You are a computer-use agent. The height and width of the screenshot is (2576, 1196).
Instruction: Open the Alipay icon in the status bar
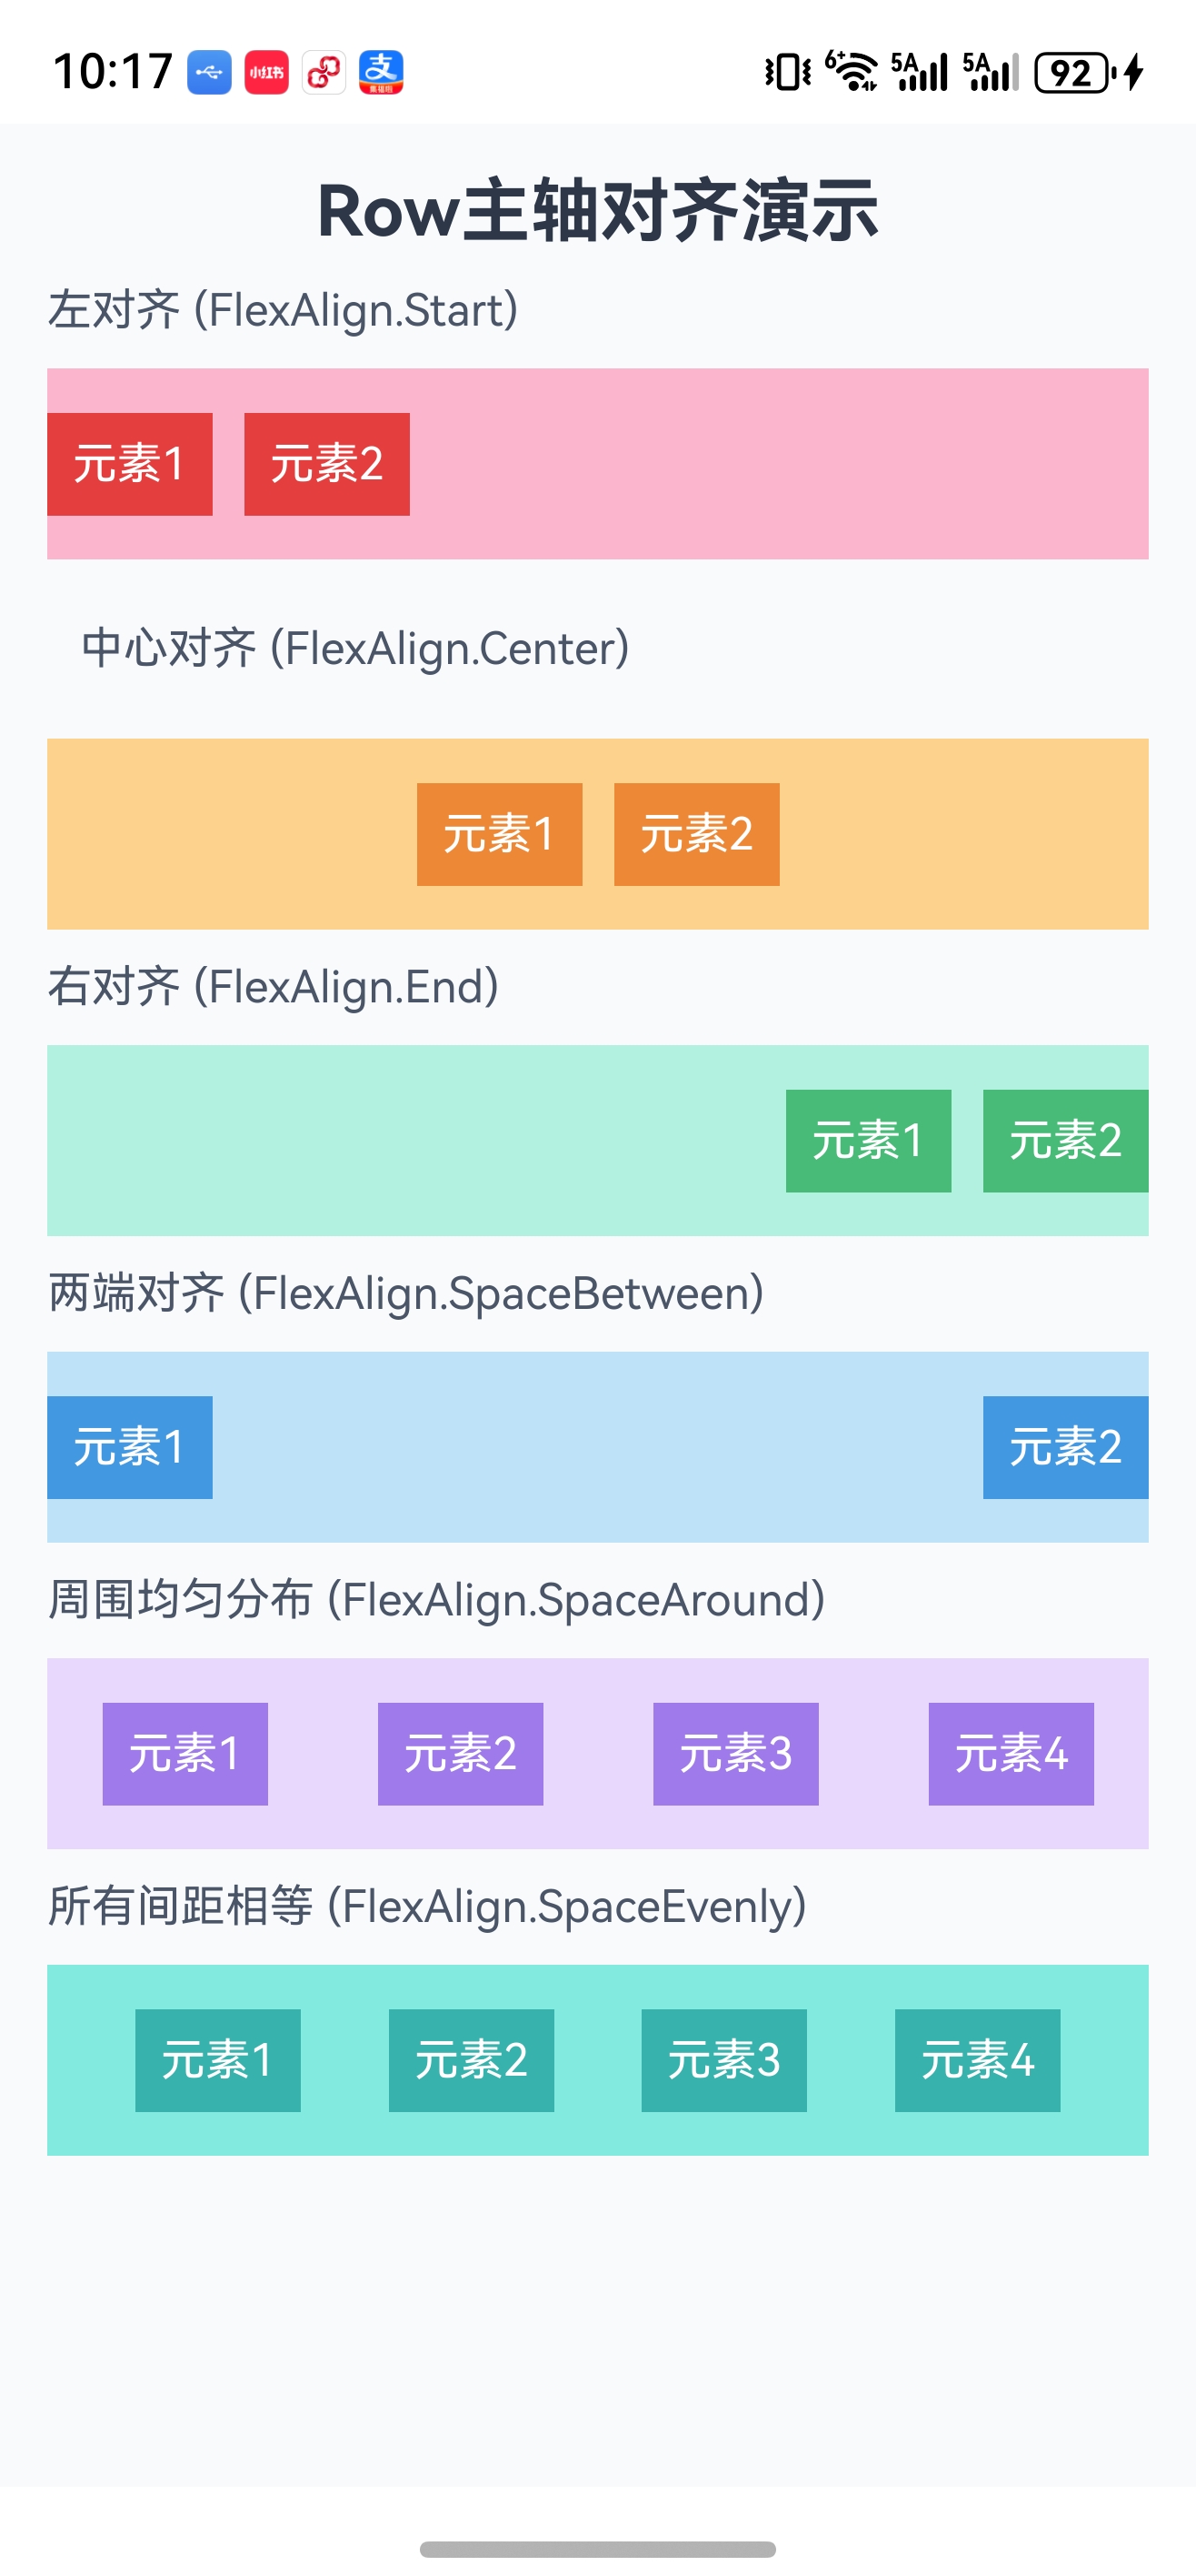point(384,70)
